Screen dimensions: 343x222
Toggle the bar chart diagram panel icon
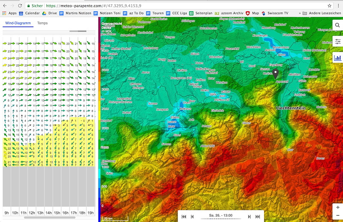coord(337,58)
